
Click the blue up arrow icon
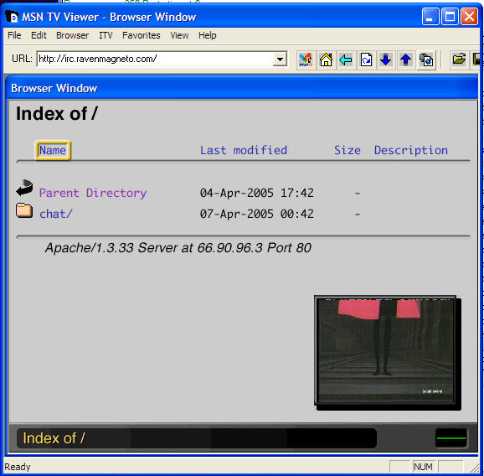pos(406,59)
